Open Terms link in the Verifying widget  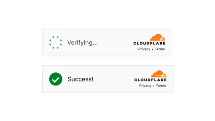click(160, 49)
